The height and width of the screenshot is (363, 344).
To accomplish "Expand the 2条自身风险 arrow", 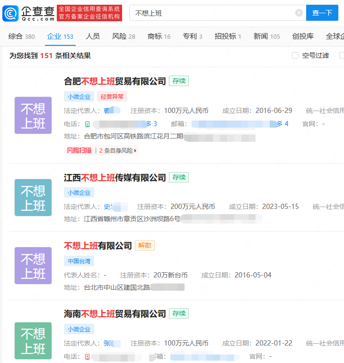I will pos(136,151).
